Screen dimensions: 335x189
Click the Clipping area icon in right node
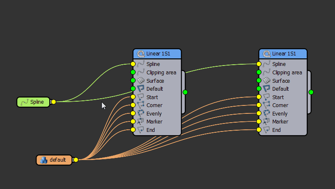(267, 73)
